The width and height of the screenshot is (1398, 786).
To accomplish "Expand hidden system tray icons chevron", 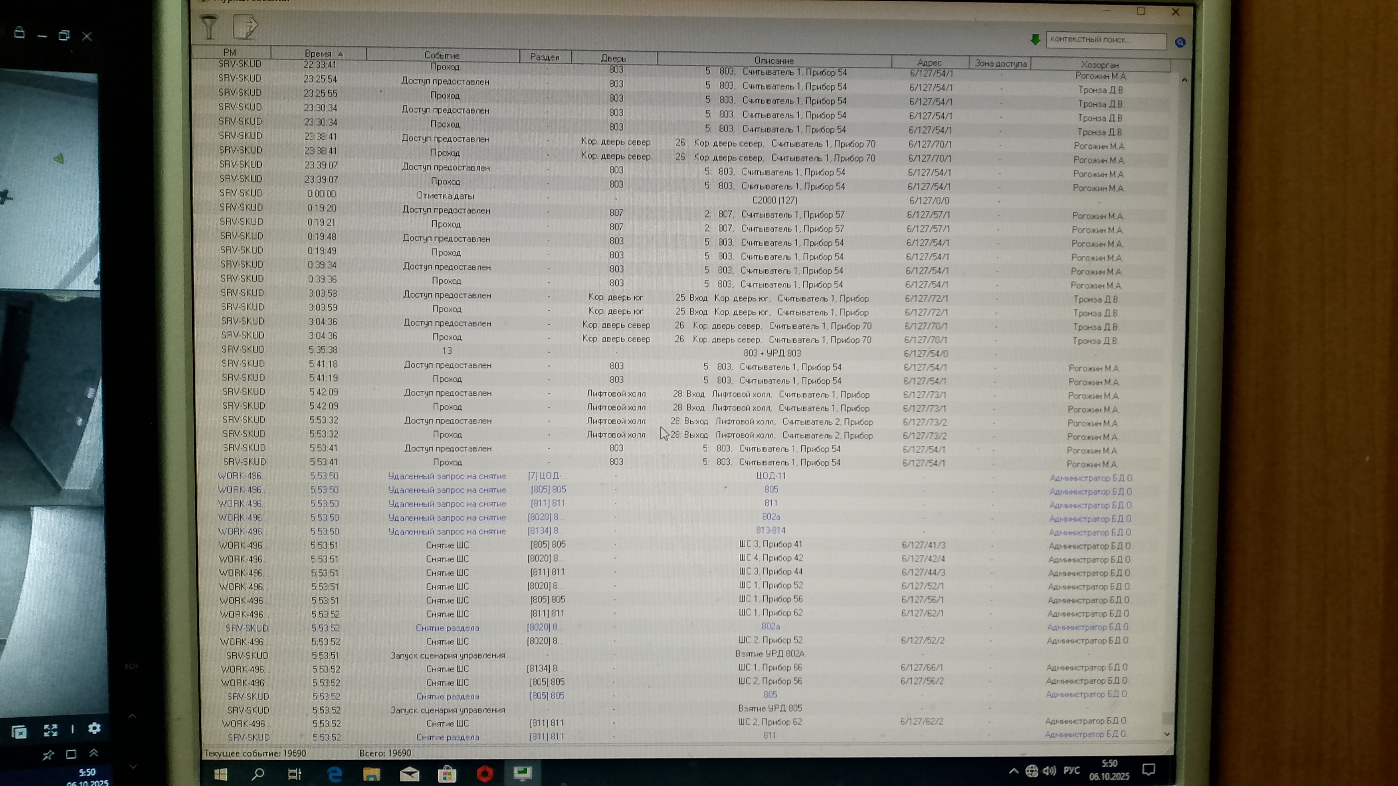I will [x=1013, y=771].
